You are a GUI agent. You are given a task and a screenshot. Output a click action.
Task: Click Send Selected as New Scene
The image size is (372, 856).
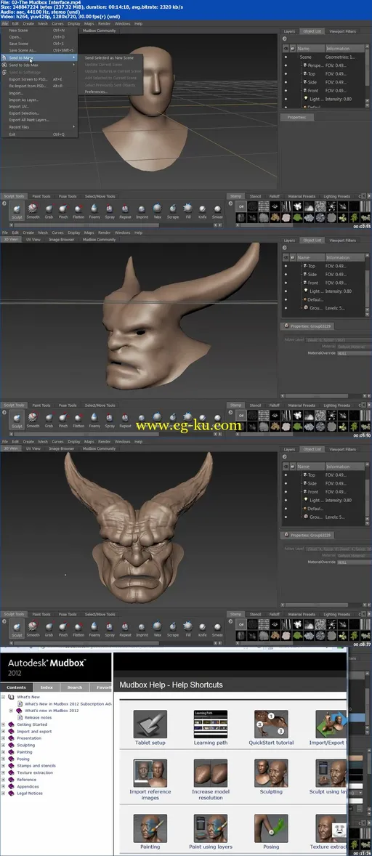[109, 57]
